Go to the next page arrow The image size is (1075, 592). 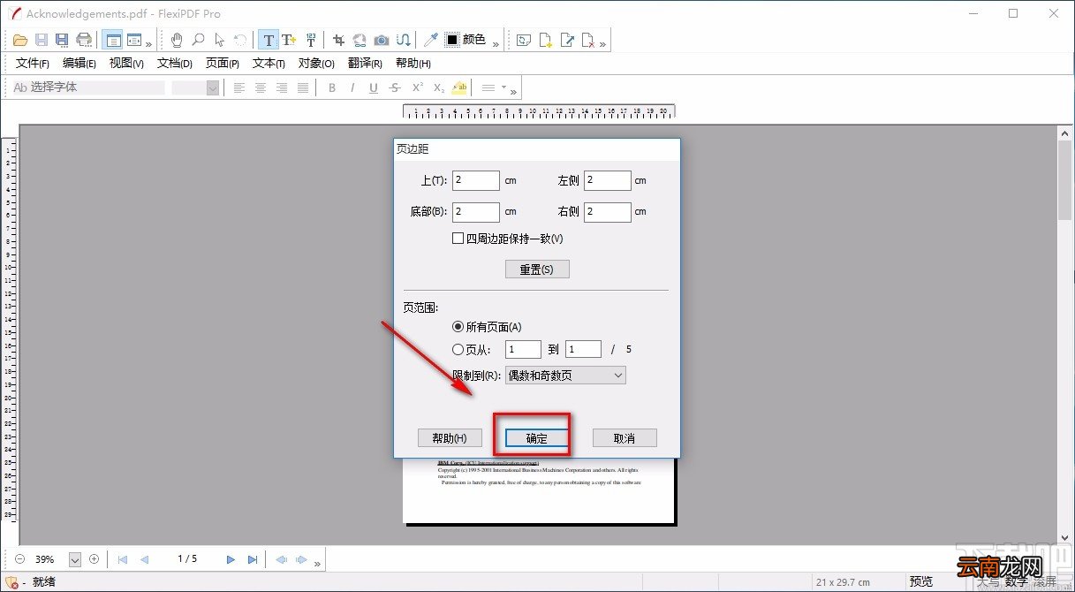(x=231, y=559)
